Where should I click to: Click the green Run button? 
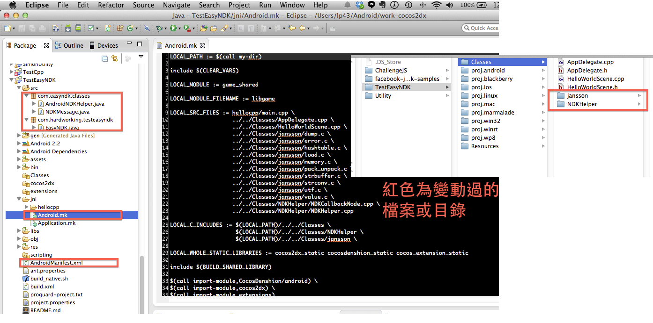coord(173,29)
